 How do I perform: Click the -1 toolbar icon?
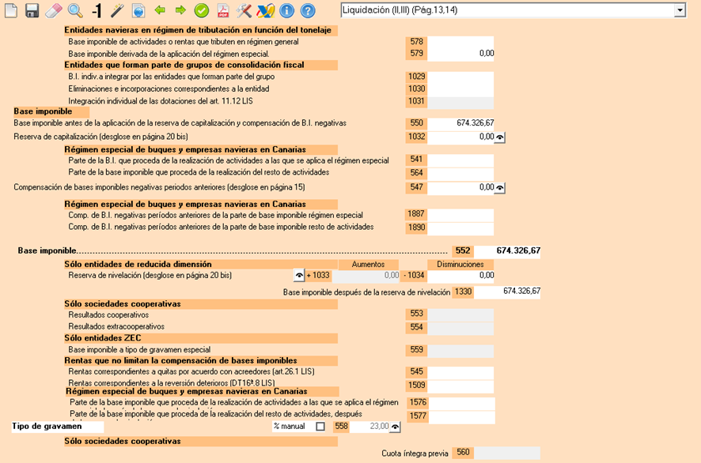pos(97,10)
